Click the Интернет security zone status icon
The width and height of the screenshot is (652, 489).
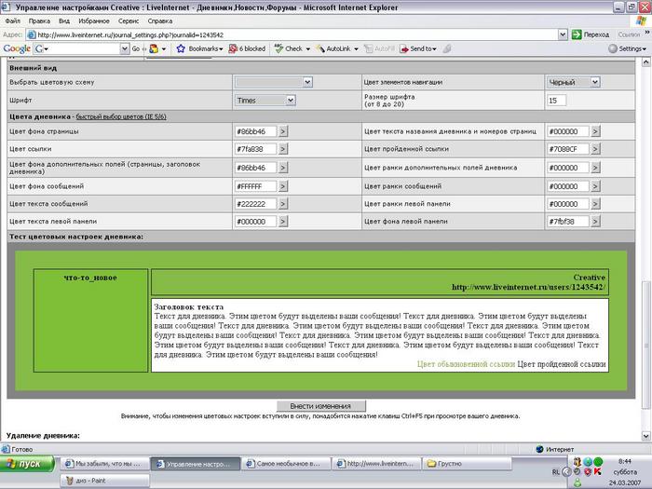[x=539, y=449]
